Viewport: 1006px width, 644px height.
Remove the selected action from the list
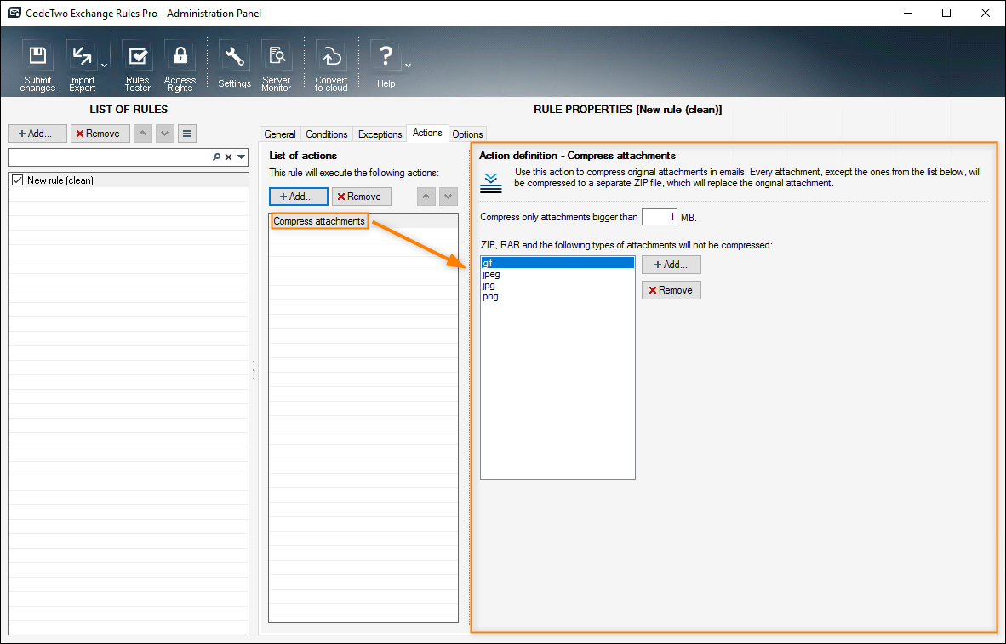361,197
